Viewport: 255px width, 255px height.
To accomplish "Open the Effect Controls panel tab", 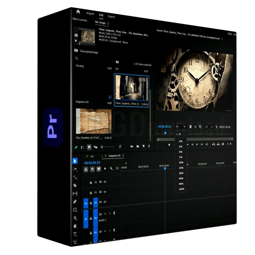I will click(x=80, y=20).
